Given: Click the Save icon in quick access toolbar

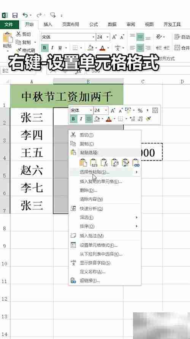Looking at the screenshot, I should click(x=15, y=15).
